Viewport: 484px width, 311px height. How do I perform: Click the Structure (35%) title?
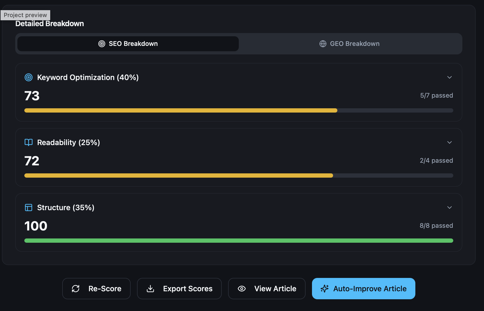click(66, 208)
